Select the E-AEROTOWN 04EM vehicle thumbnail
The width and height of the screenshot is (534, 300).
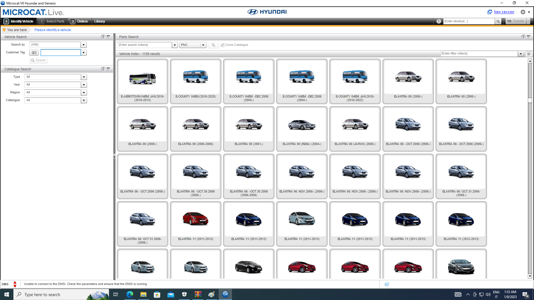142,81
